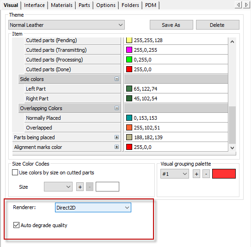Expand the Parts being placed item
251x247 pixels.
coord(116,137)
